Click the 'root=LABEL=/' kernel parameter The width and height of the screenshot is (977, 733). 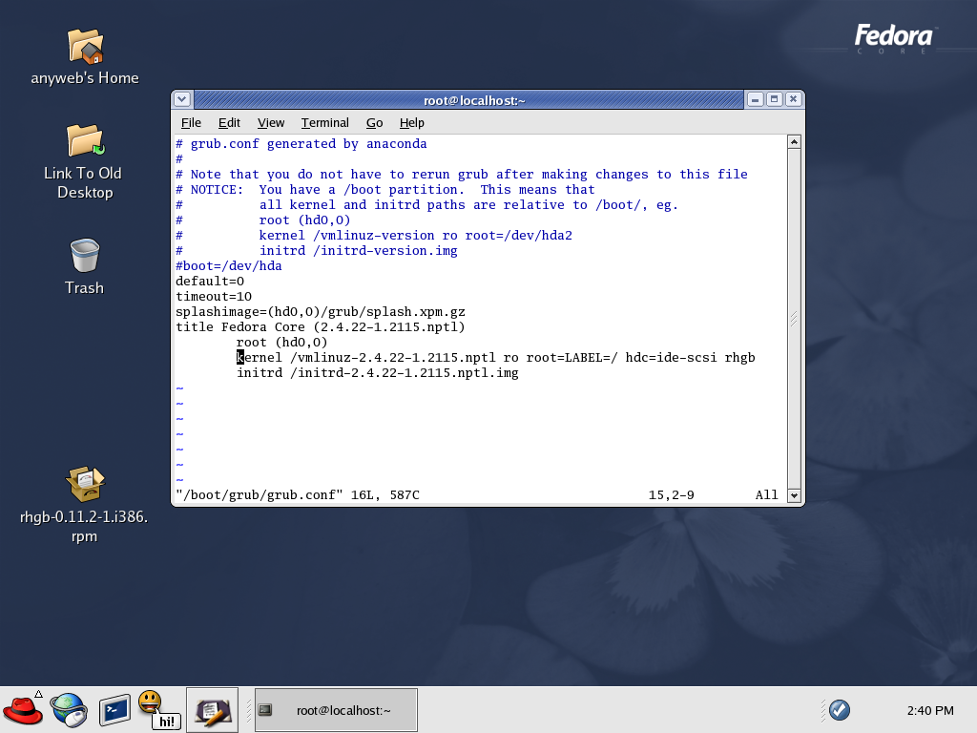point(572,358)
